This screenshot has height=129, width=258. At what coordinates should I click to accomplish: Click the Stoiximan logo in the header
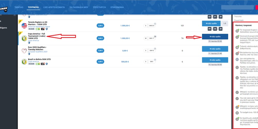(x=4, y=9)
